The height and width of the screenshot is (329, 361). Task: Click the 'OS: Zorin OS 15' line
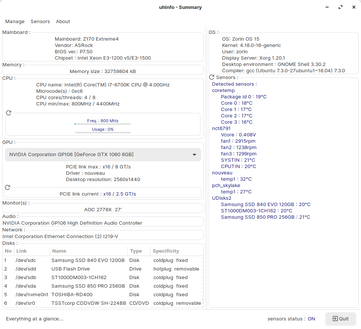pyautogui.click(x=241, y=39)
